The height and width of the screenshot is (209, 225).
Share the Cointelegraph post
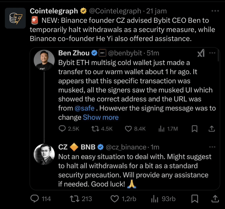[x=215, y=199]
